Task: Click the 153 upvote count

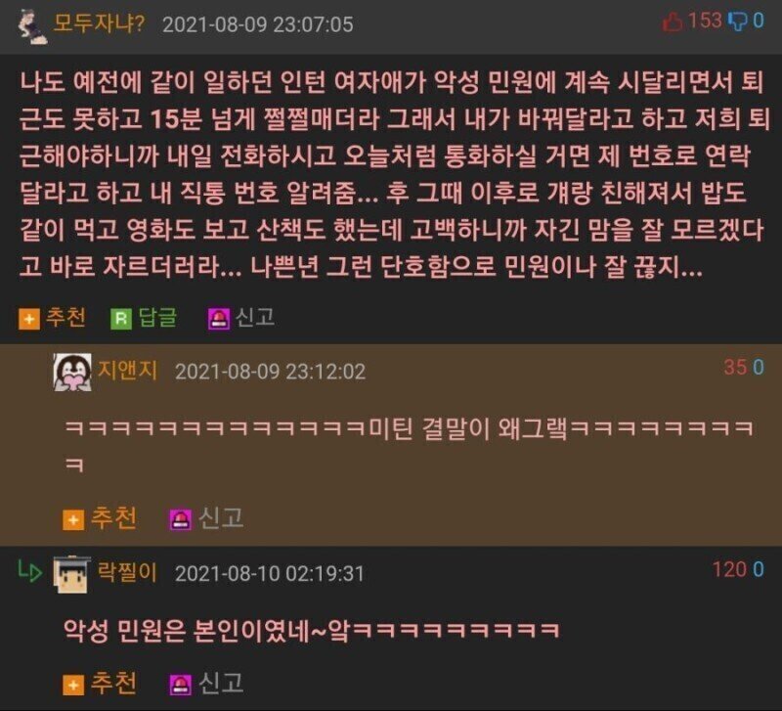Action: tap(704, 21)
